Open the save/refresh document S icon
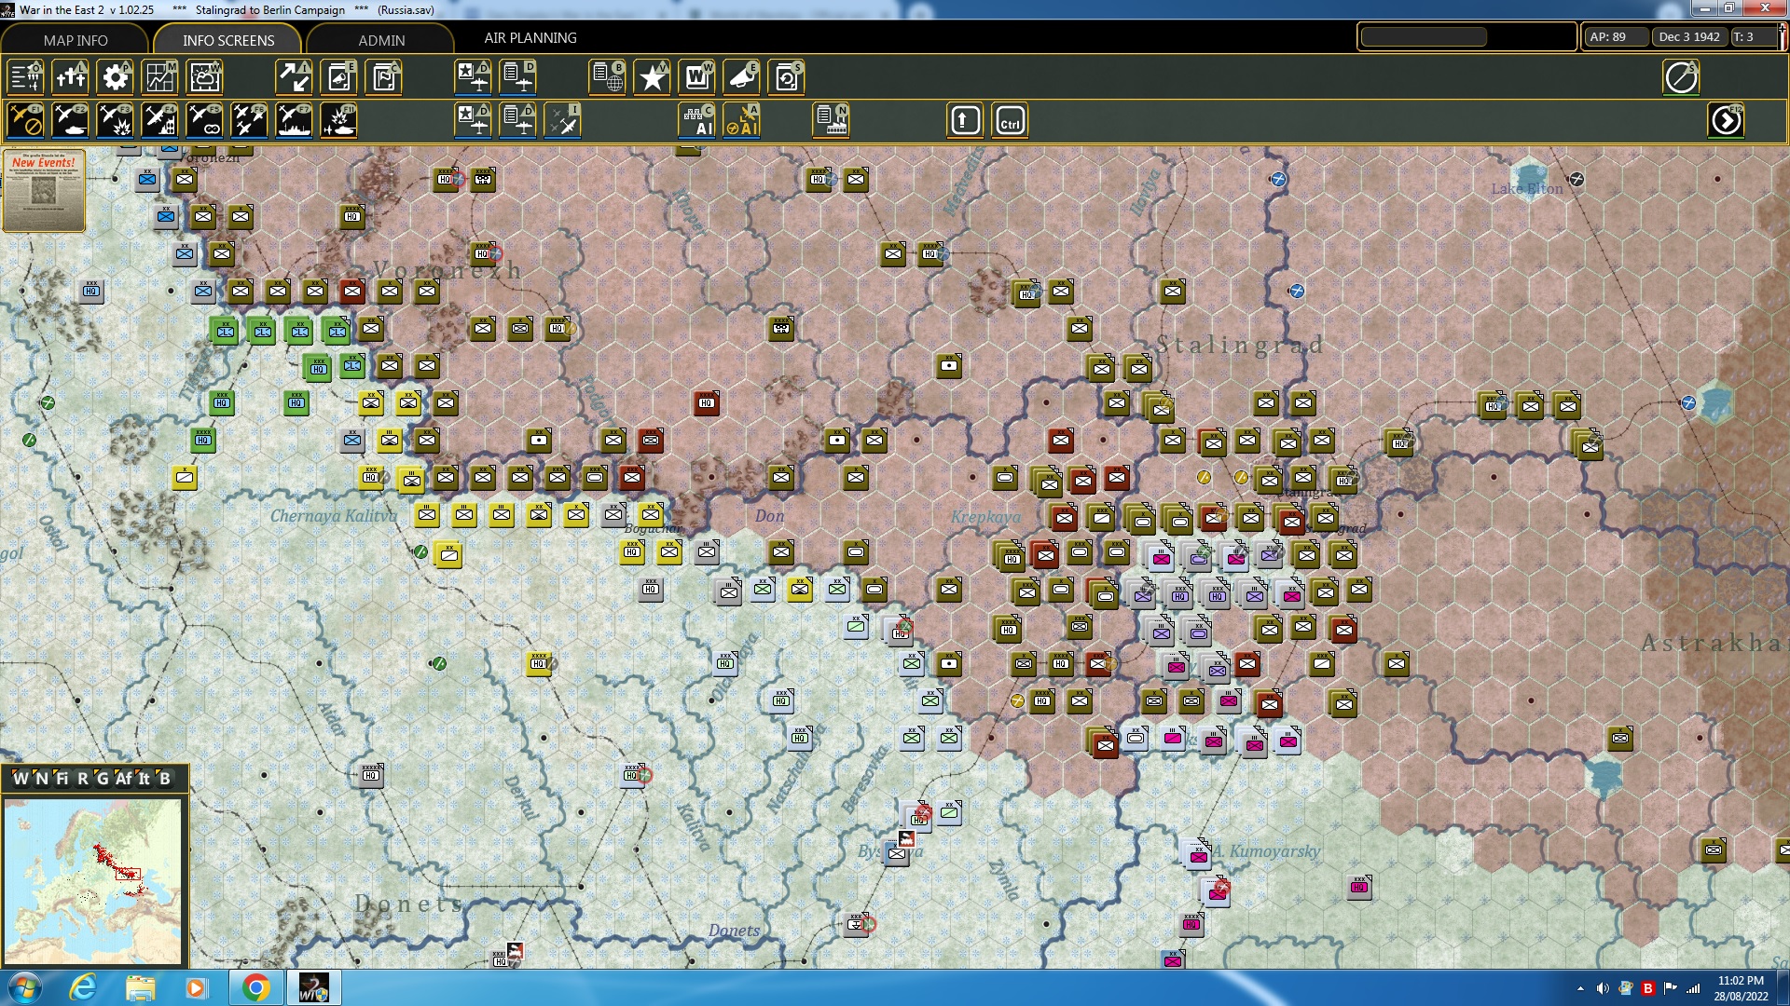Viewport: 1790px width, 1006px height. coord(786,77)
